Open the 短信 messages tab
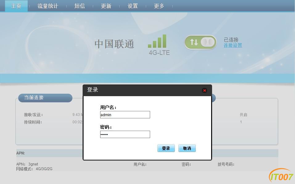Viewport: 295px width, 184px height. (80, 6)
